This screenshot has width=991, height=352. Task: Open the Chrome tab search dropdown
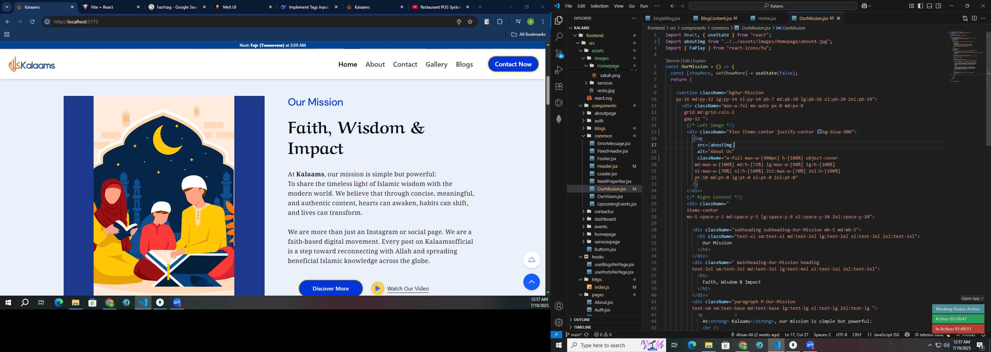(7, 7)
